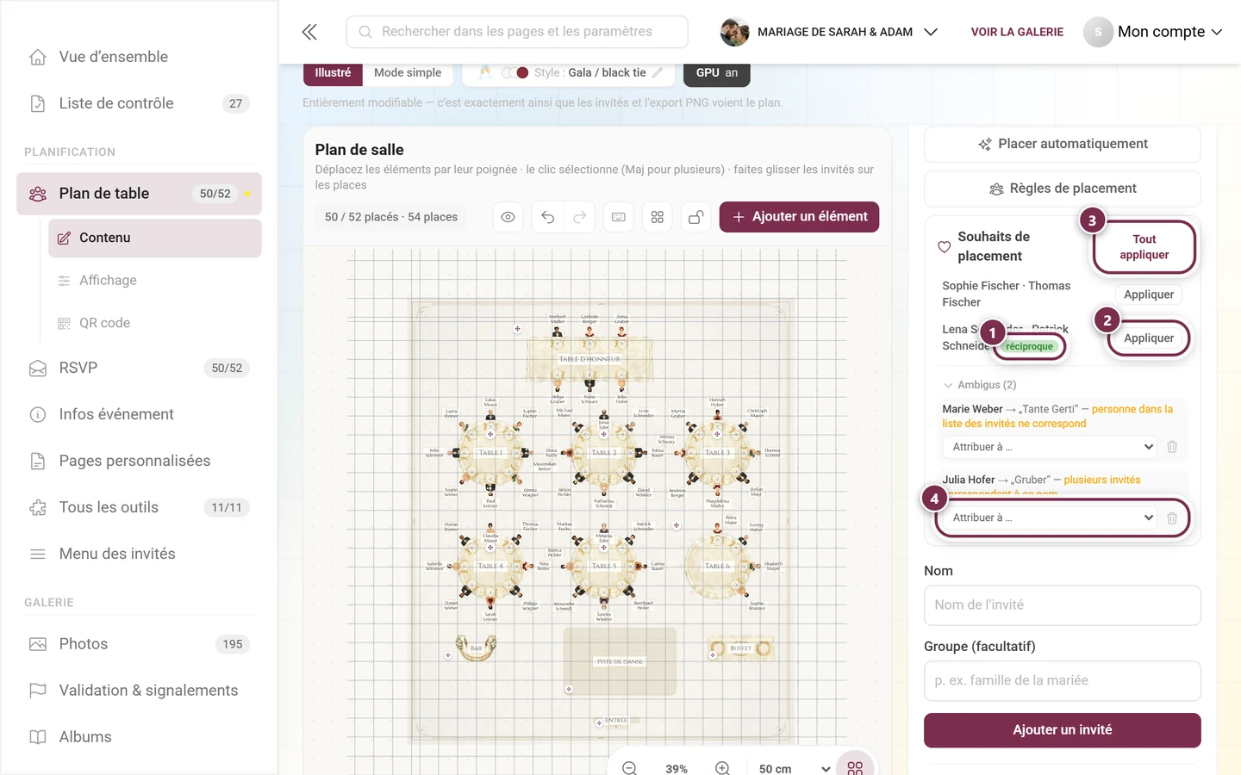Screen dimensions: 1241x775
Task: Click Placer automatiquement button
Action: 1063,144
